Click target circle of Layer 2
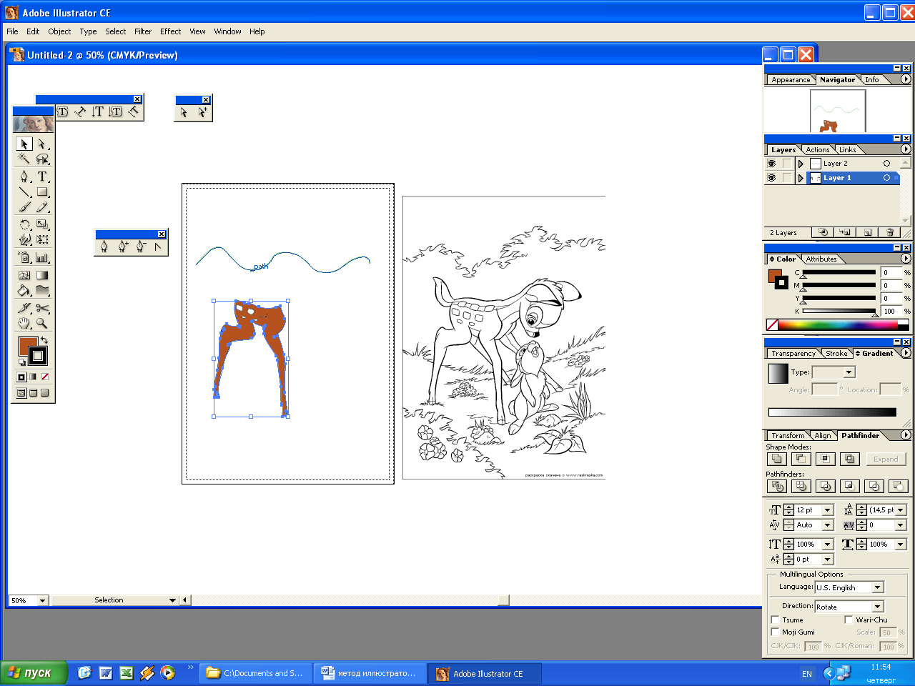 pos(887,164)
